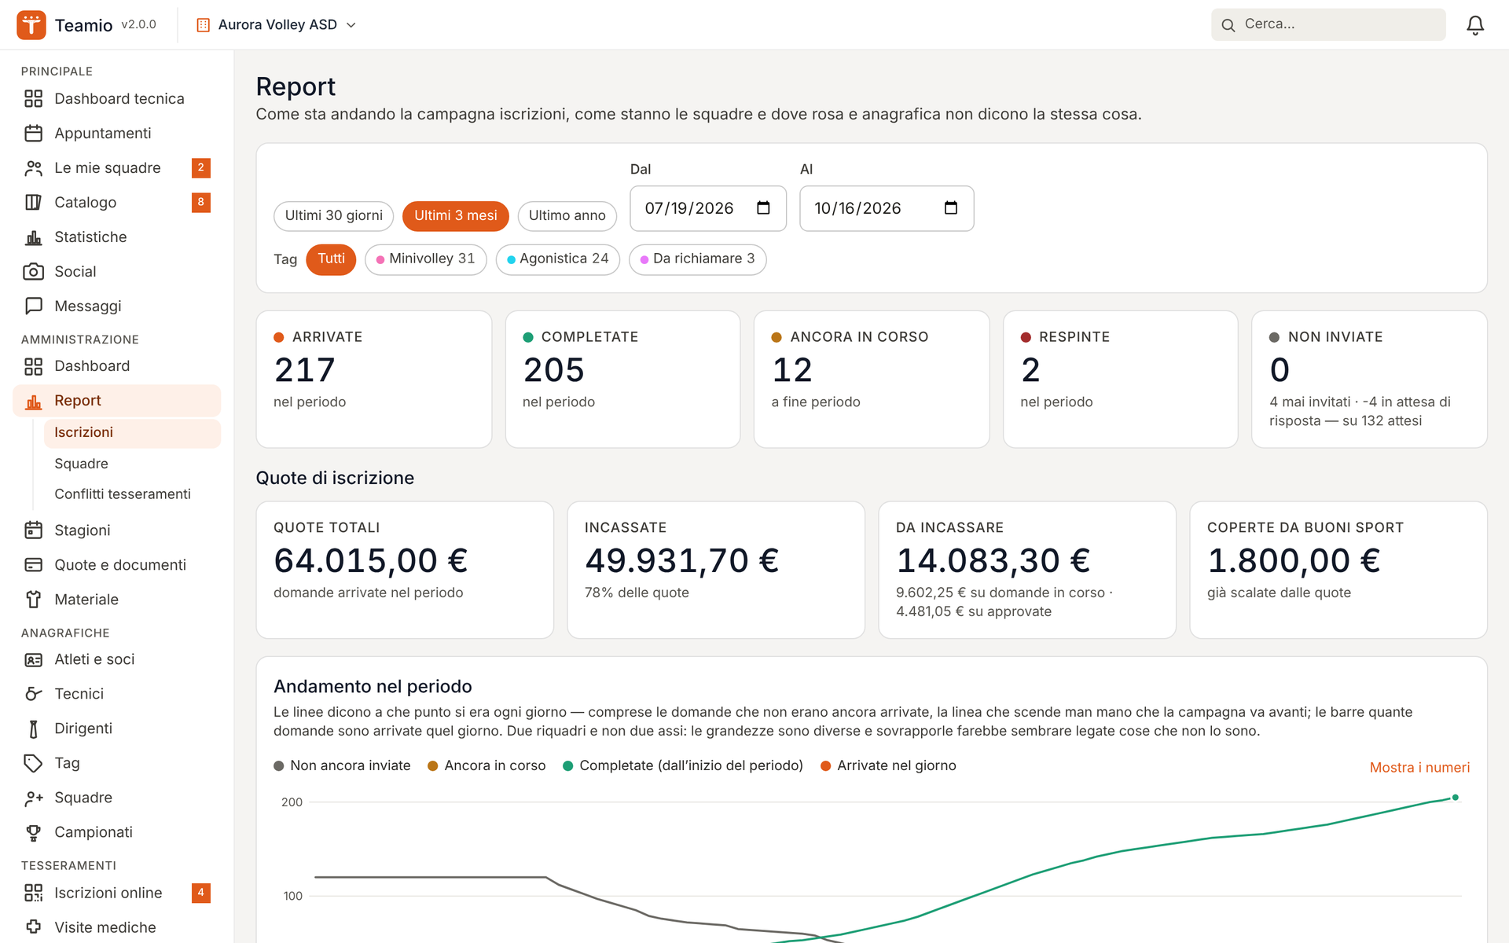
Task: Open the Iscrizioni online page
Action: click(117, 893)
